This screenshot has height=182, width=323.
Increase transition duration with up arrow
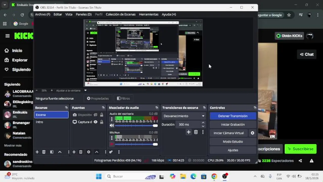click(x=203, y=123)
